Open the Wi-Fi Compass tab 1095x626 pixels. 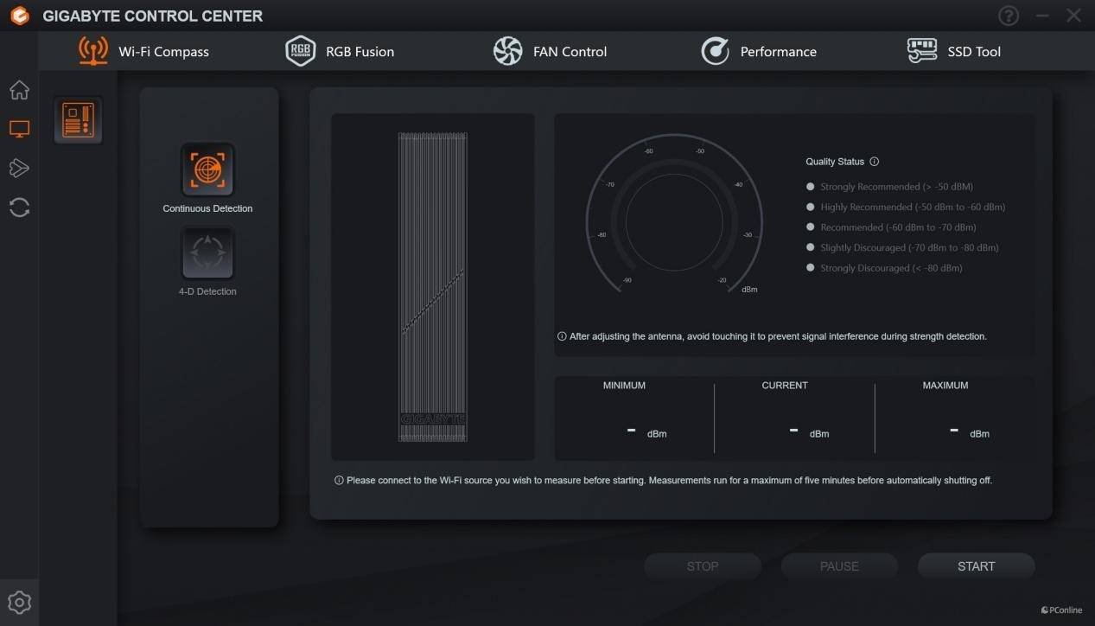(x=144, y=52)
